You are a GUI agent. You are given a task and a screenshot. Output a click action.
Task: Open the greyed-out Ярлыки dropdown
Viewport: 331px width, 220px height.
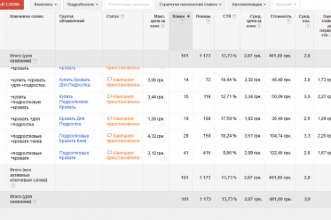click(x=286, y=5)
